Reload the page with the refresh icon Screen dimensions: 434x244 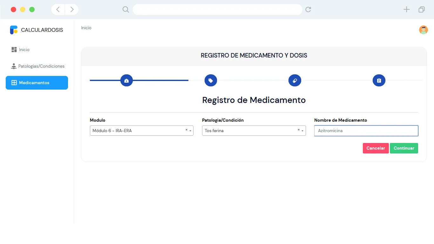[x=308, y=10]
